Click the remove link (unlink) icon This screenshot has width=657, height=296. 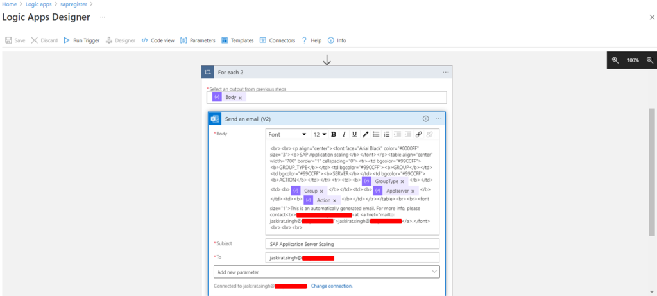pos(429,135)
